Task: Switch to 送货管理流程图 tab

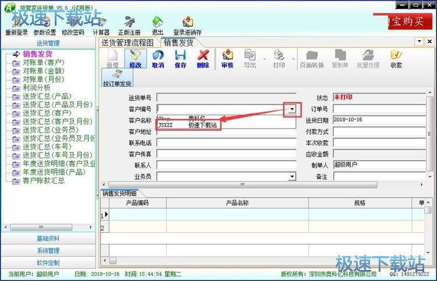Action: pos(128,43)
